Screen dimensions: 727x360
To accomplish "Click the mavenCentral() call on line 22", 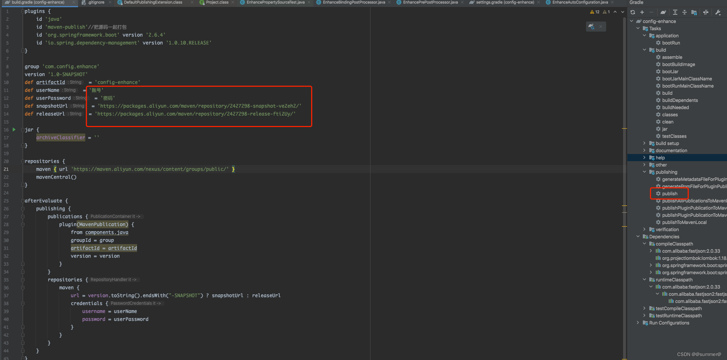I will [56, 177].
